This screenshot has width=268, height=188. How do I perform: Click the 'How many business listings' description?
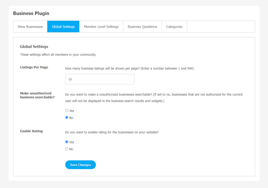click(129, 68)
